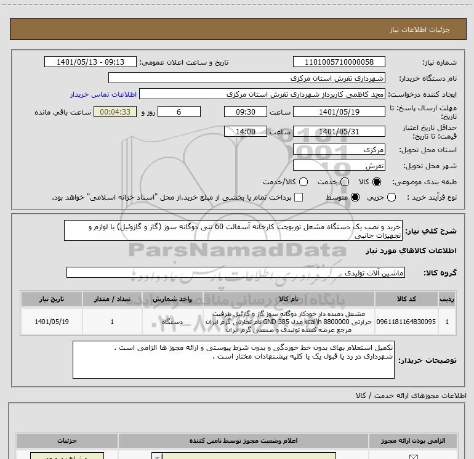The width and height of the screenshot is (474, 459).
Task: Click ردیف column header
Action: tap(447, 299)
